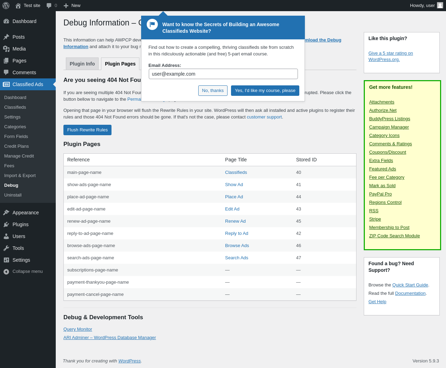Open the Query Monitor link
Screen dimensions: 446x368
(x=78, y=329)
